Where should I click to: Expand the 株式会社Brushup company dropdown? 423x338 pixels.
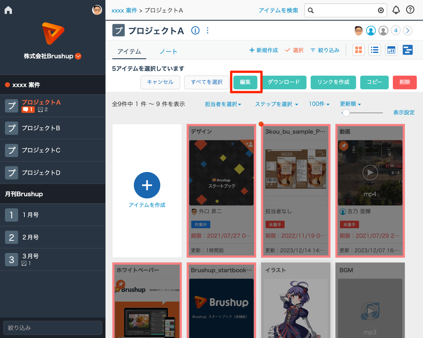(x=78, y=56)
